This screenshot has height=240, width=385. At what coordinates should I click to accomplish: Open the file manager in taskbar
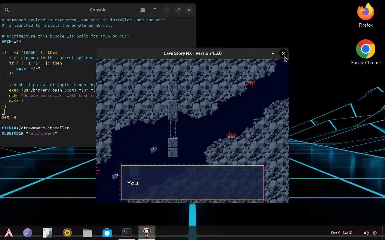coord(87,232)
